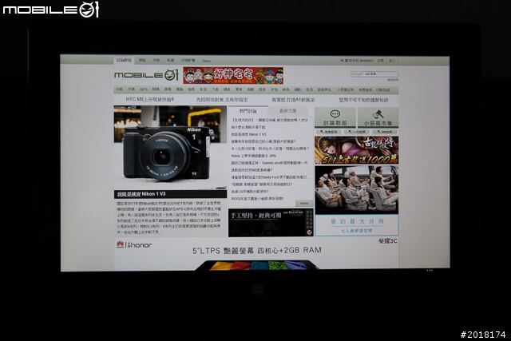The height and width of the screenshot is (341, 511).
Task: Click the gavel icon above 小惡魔市集
Action: [378, 114]
